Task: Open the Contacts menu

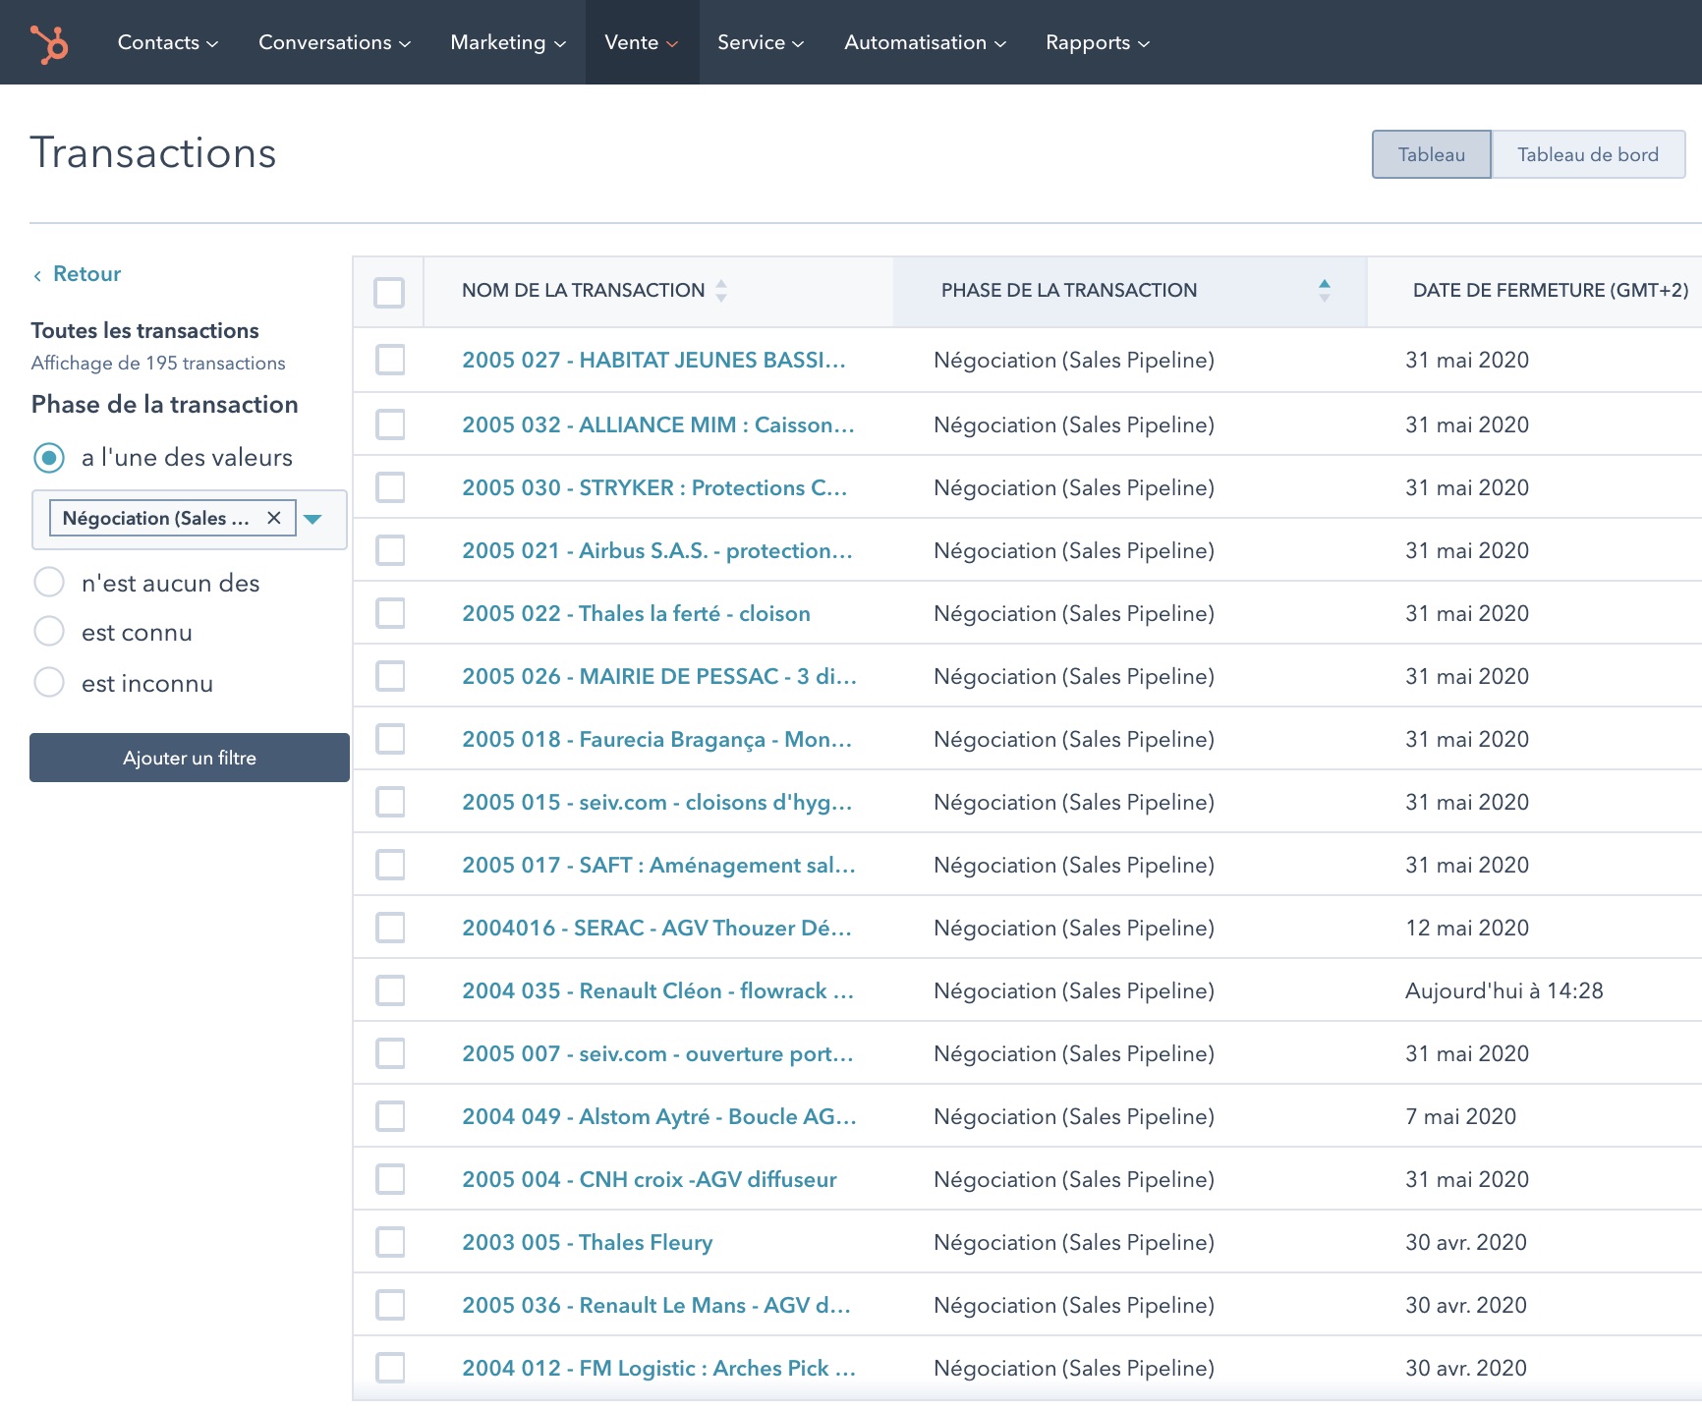Action: tap(167, 42)
